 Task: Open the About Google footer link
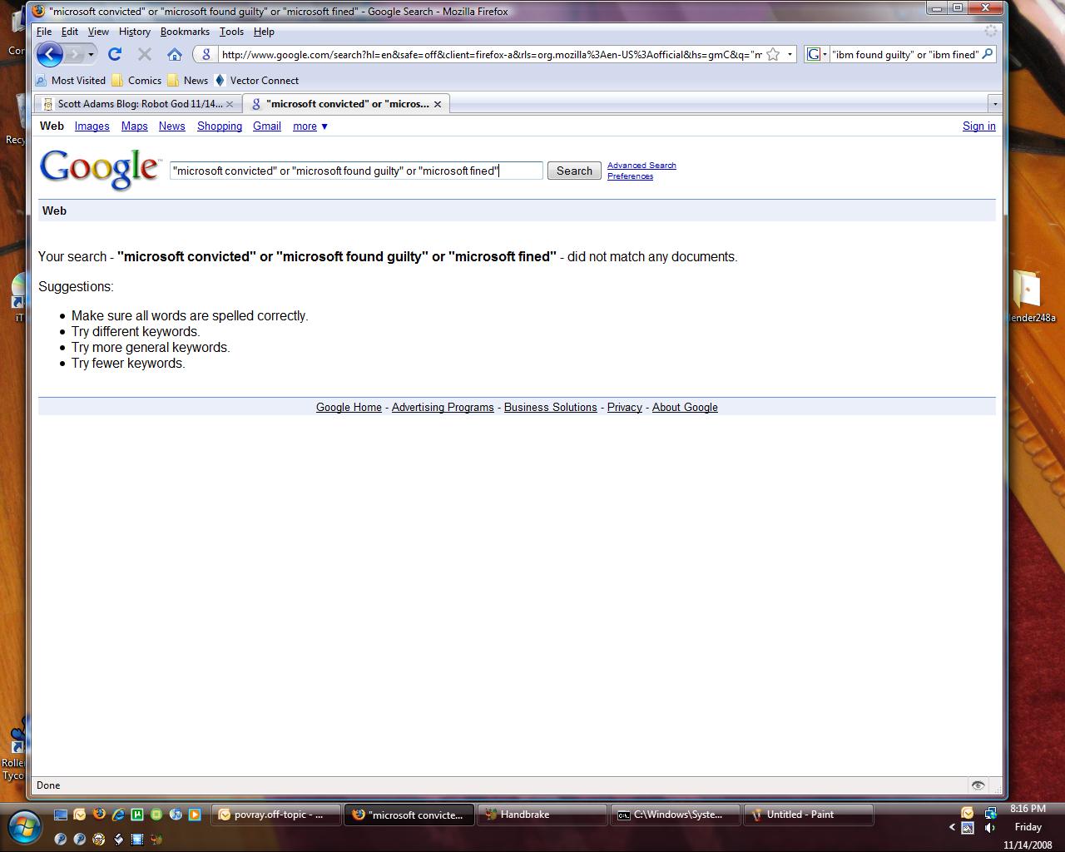[x=685, y=408]
